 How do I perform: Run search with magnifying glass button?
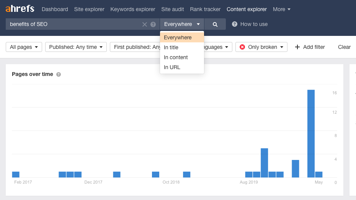[x=215, y=24]
